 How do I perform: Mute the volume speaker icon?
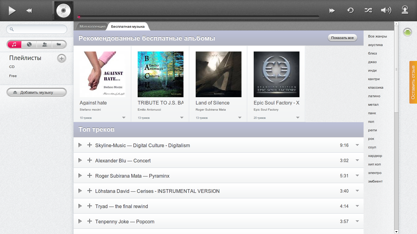pos(386,10)
